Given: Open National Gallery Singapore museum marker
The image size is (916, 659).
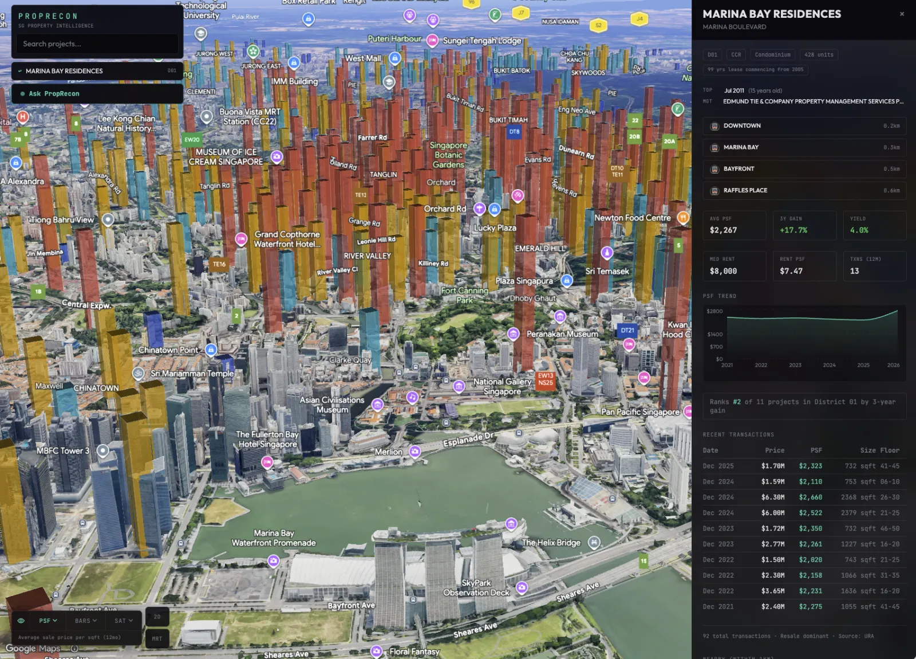Looking at the screenshot, I should coord(459,387).
